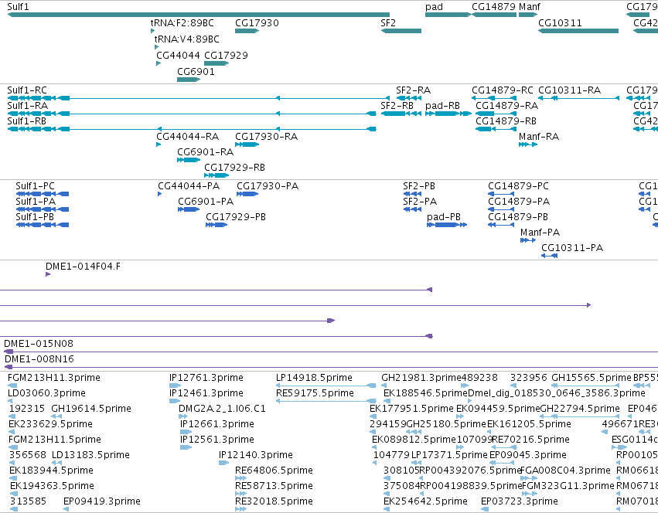Open the RE59175.5prime EST label
This screenshot has height=513, width=658.
315,393
